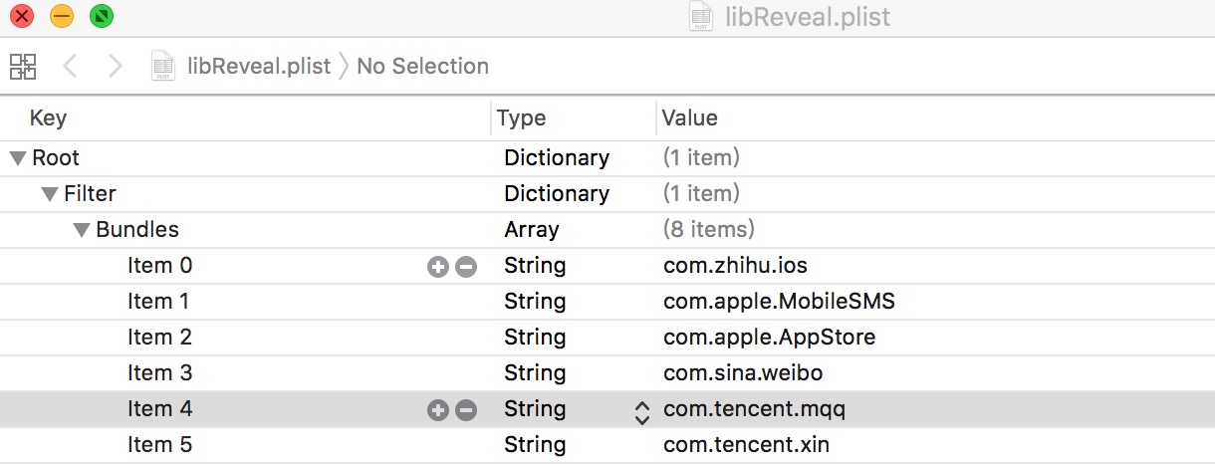Open the related items grid menu
The width and height of the screenshot is (1215, 464).
tap(23, 67)
